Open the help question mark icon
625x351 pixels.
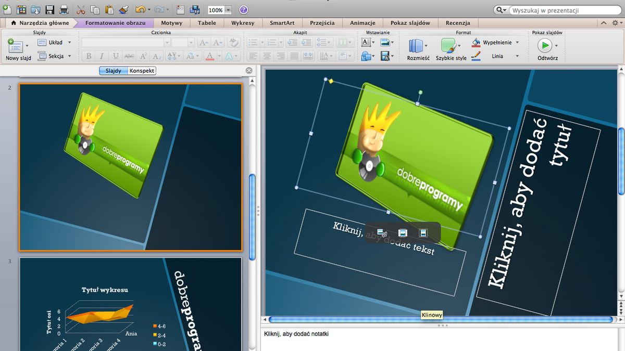243,10
